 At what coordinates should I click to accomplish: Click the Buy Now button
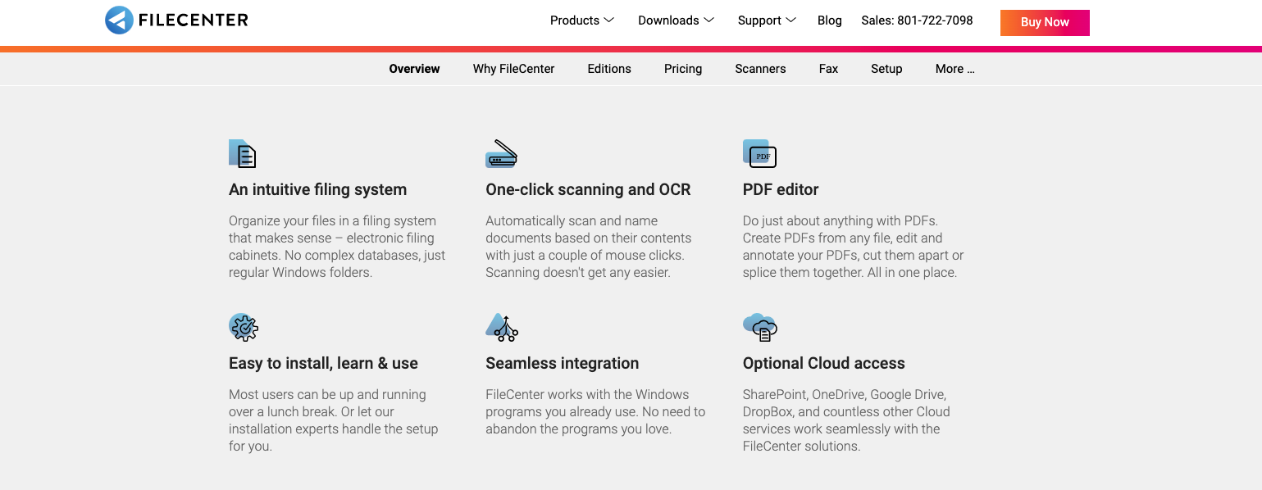pyautogui.click(x=1045, y=23)
